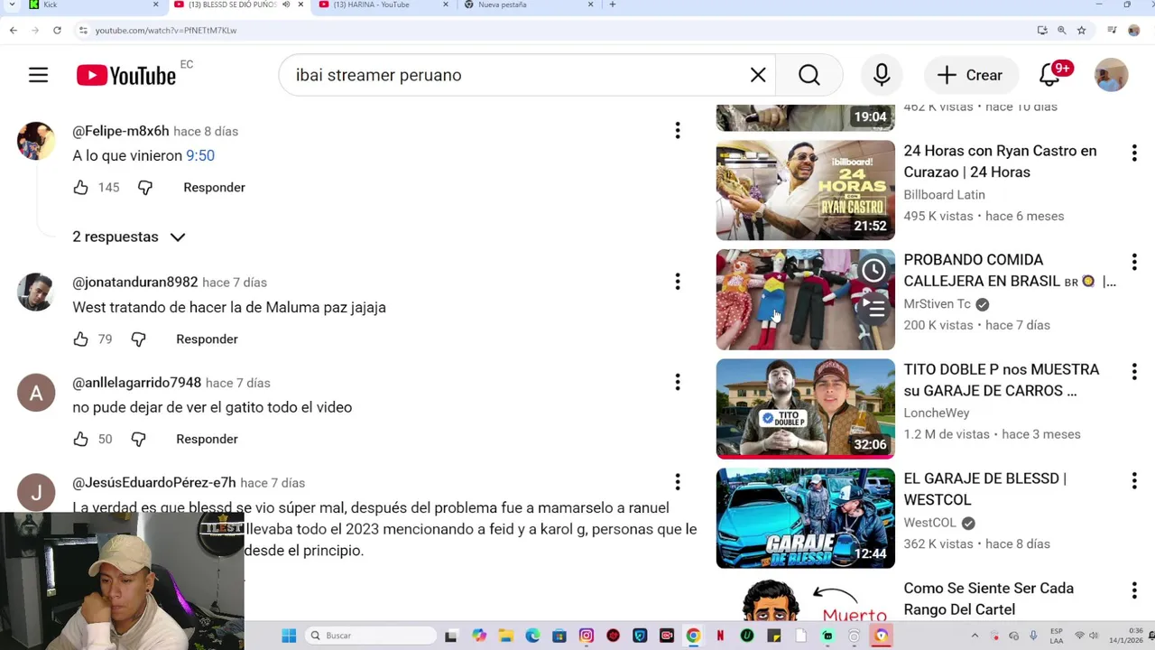Screen dimensions: 1155x650
Task: Dislike the comment by @anllelagarrido7948
Action: pyautogui.click(x=138, y=439)
